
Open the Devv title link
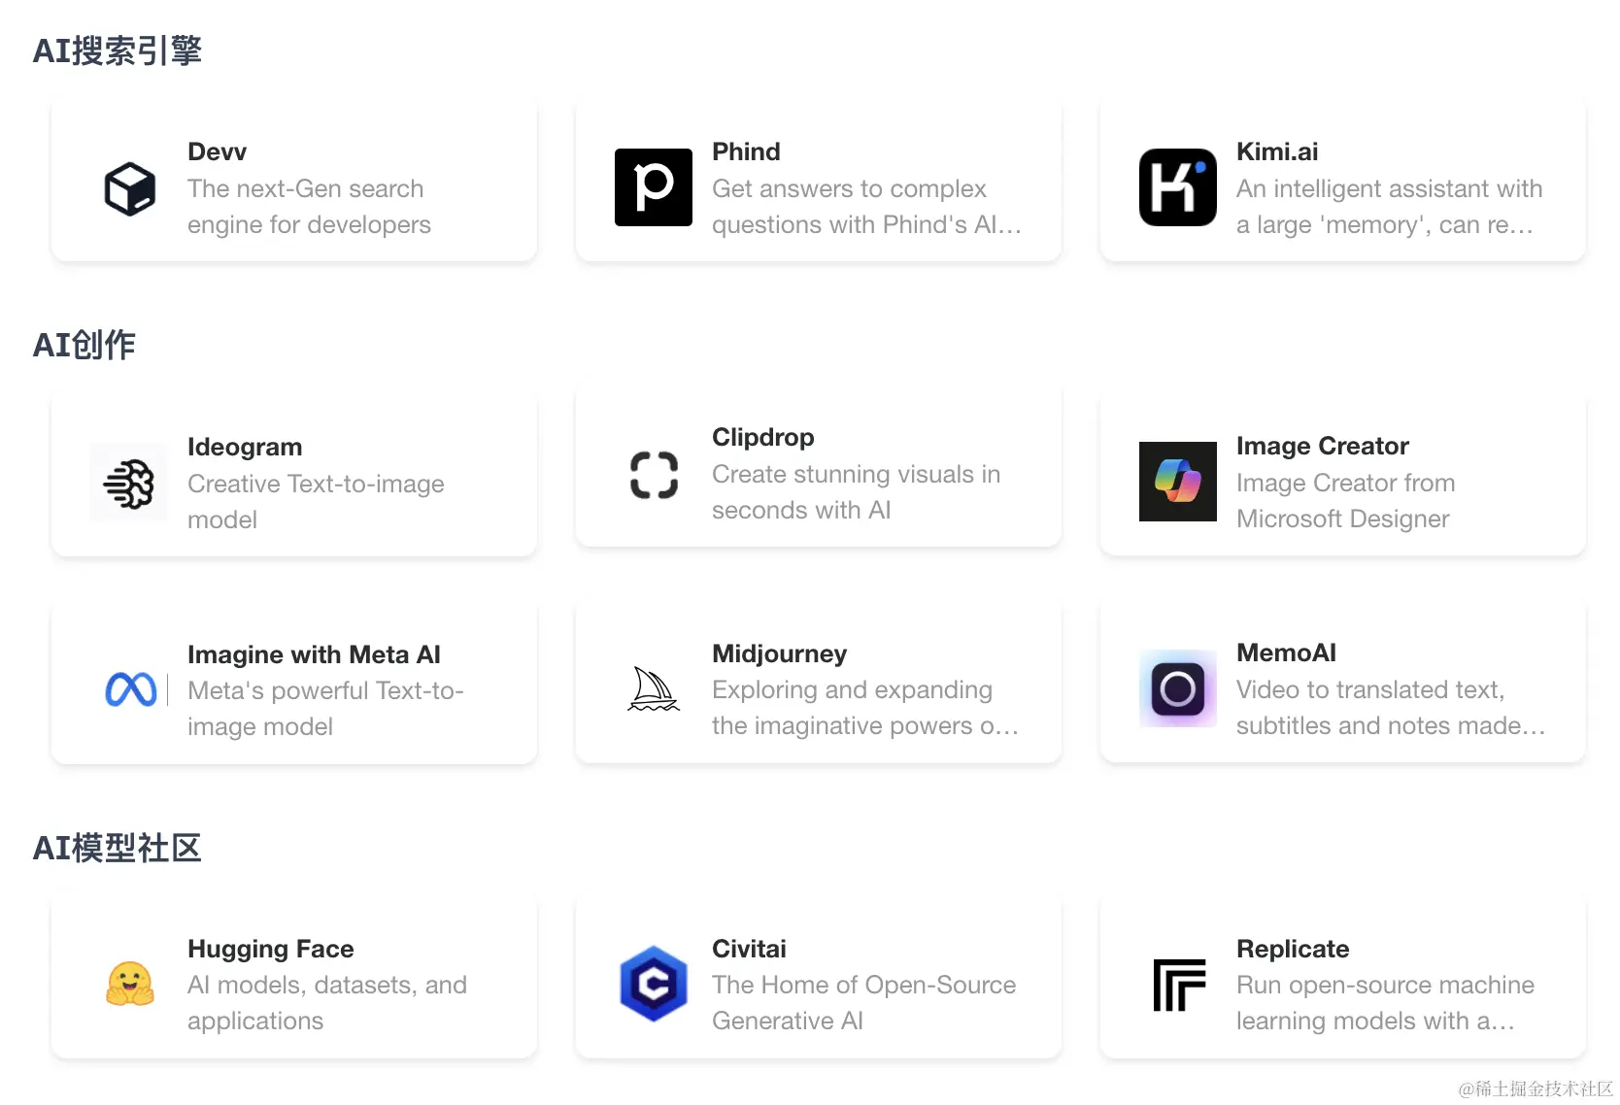[217, 151]
